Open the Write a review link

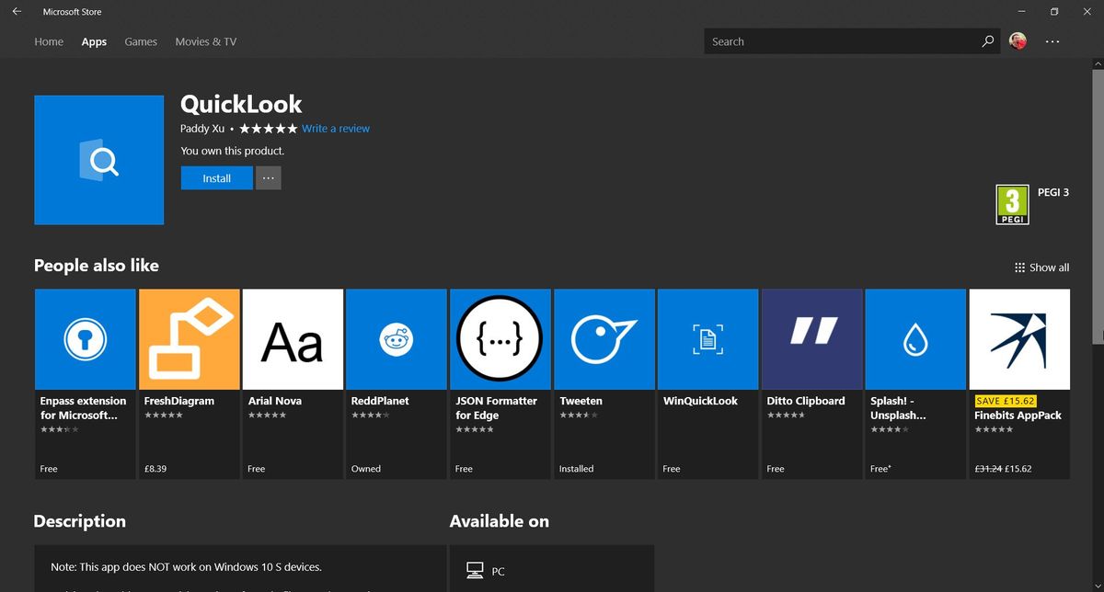[336, 129]
